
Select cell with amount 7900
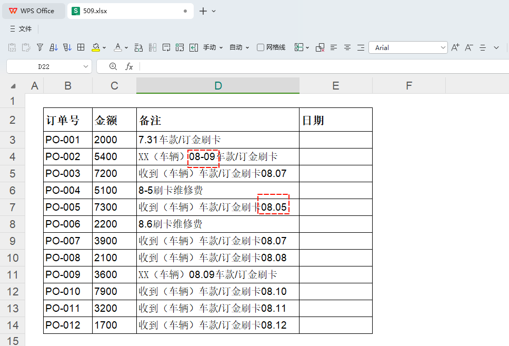(115, 291)
